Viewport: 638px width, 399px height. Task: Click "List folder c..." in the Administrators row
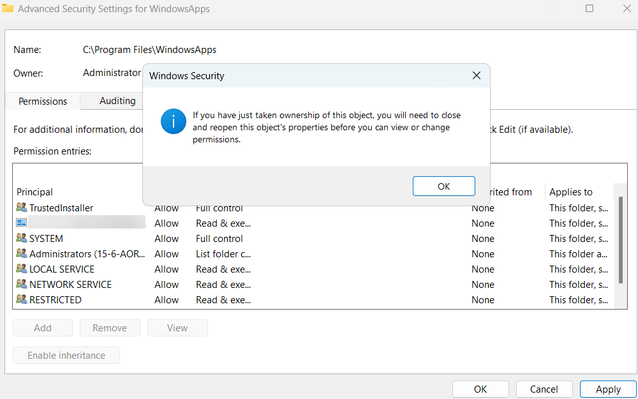[223, 253]
